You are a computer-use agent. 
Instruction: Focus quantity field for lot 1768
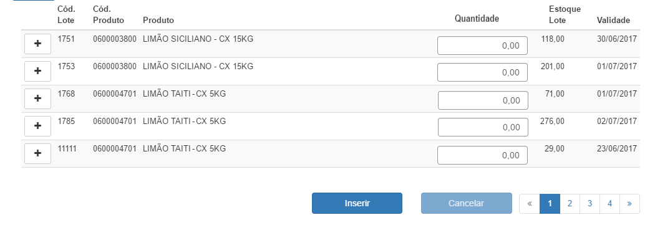(483, 100)
